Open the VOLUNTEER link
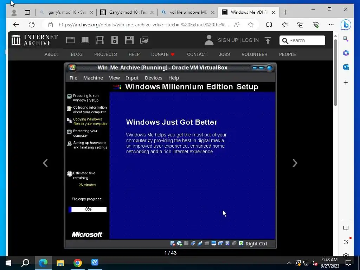360x270 pixels. pos(255,54)
